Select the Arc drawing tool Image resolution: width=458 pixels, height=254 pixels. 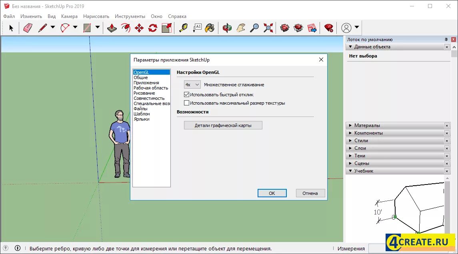[x=65, y=28]
